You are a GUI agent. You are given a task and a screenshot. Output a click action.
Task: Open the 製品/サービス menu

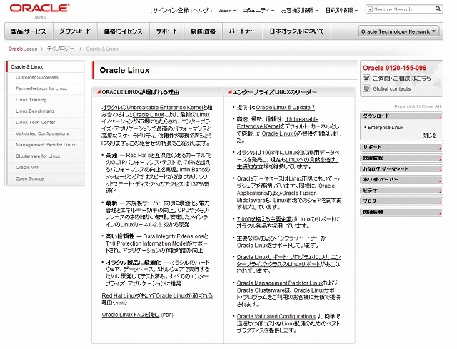pyautogui.click(x=29, y=31)
